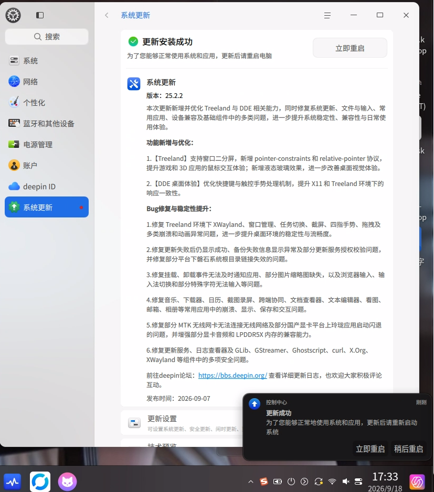
Task: Click 立即重启 button in update panel
Action: pos(350,48)
